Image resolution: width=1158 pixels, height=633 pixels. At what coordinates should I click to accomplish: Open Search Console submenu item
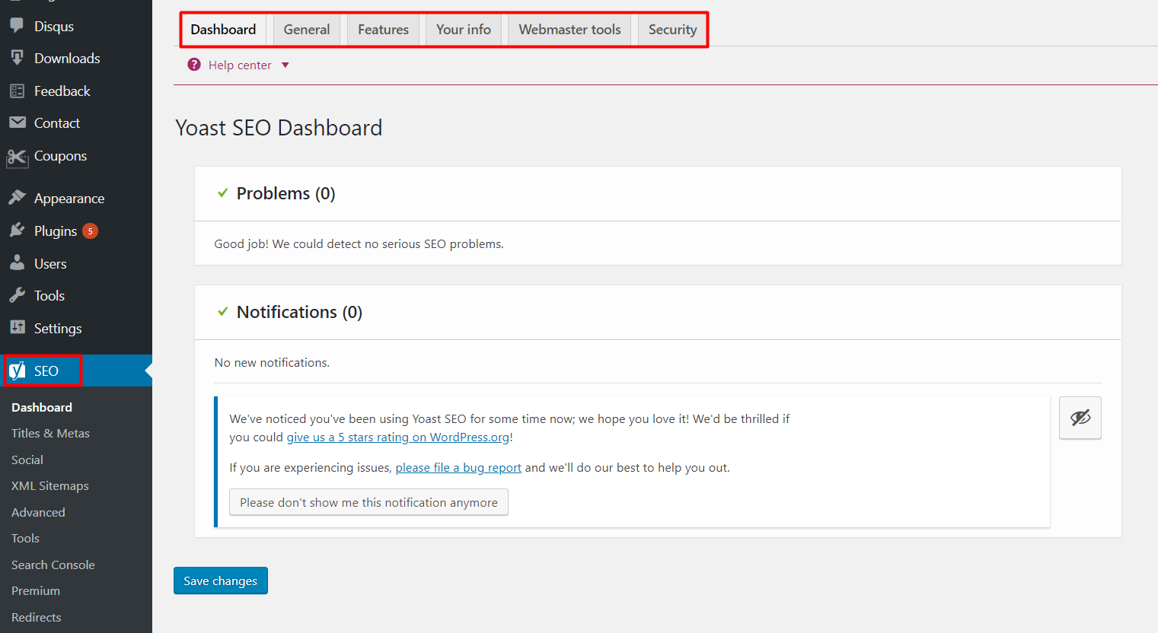(x=53, y=565)
